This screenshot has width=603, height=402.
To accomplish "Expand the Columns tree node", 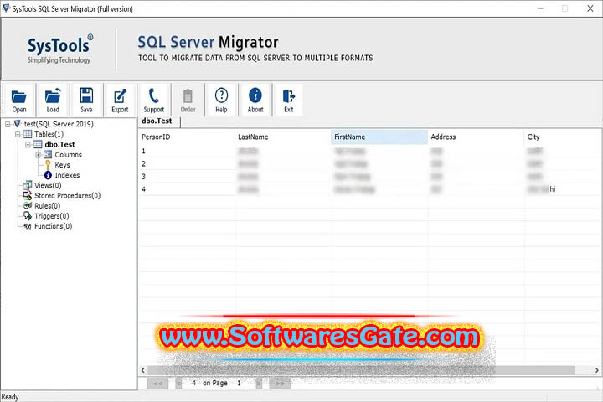I will (38, 155).
